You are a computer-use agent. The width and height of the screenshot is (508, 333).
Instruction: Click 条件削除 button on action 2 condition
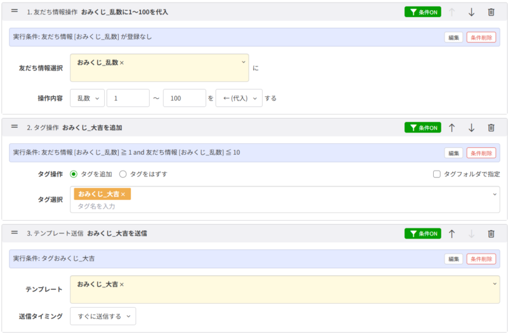[x=481, y=153]
